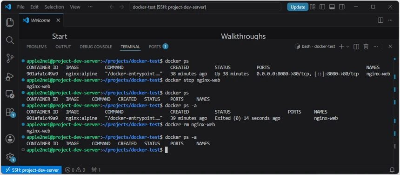Click the terminal cursor at last prompt
The height and width of the screenshot is (175, 400).
[167, 150]
